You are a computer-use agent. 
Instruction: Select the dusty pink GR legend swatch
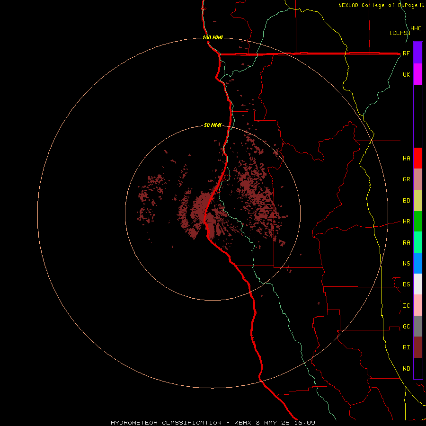point(418,179)
